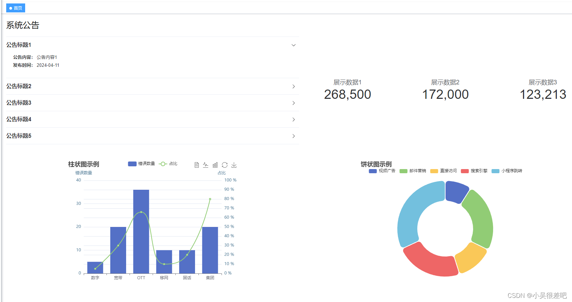Toggle 占比 legend line series

tap(168, 164)
